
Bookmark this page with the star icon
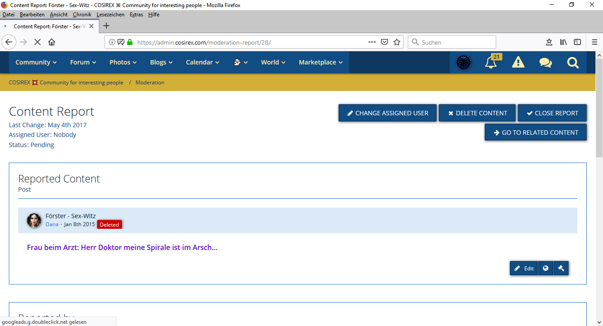click(397, 42)
